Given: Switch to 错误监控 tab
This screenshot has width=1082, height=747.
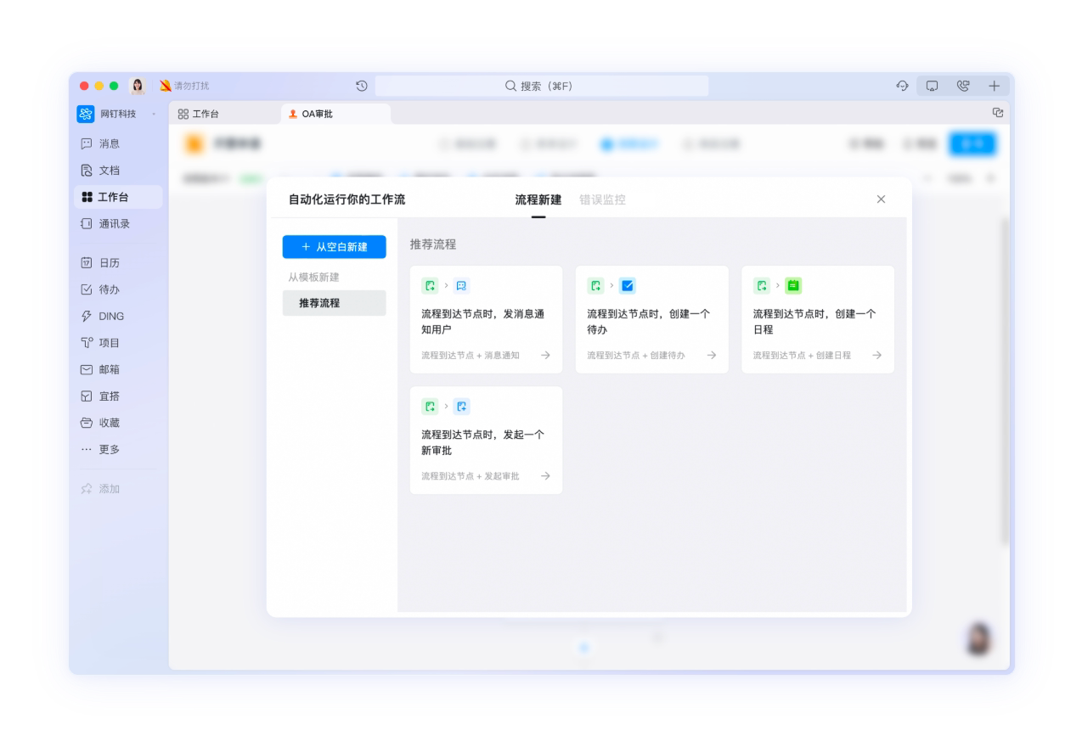Looking at the screenshot, I should point(602,200).
